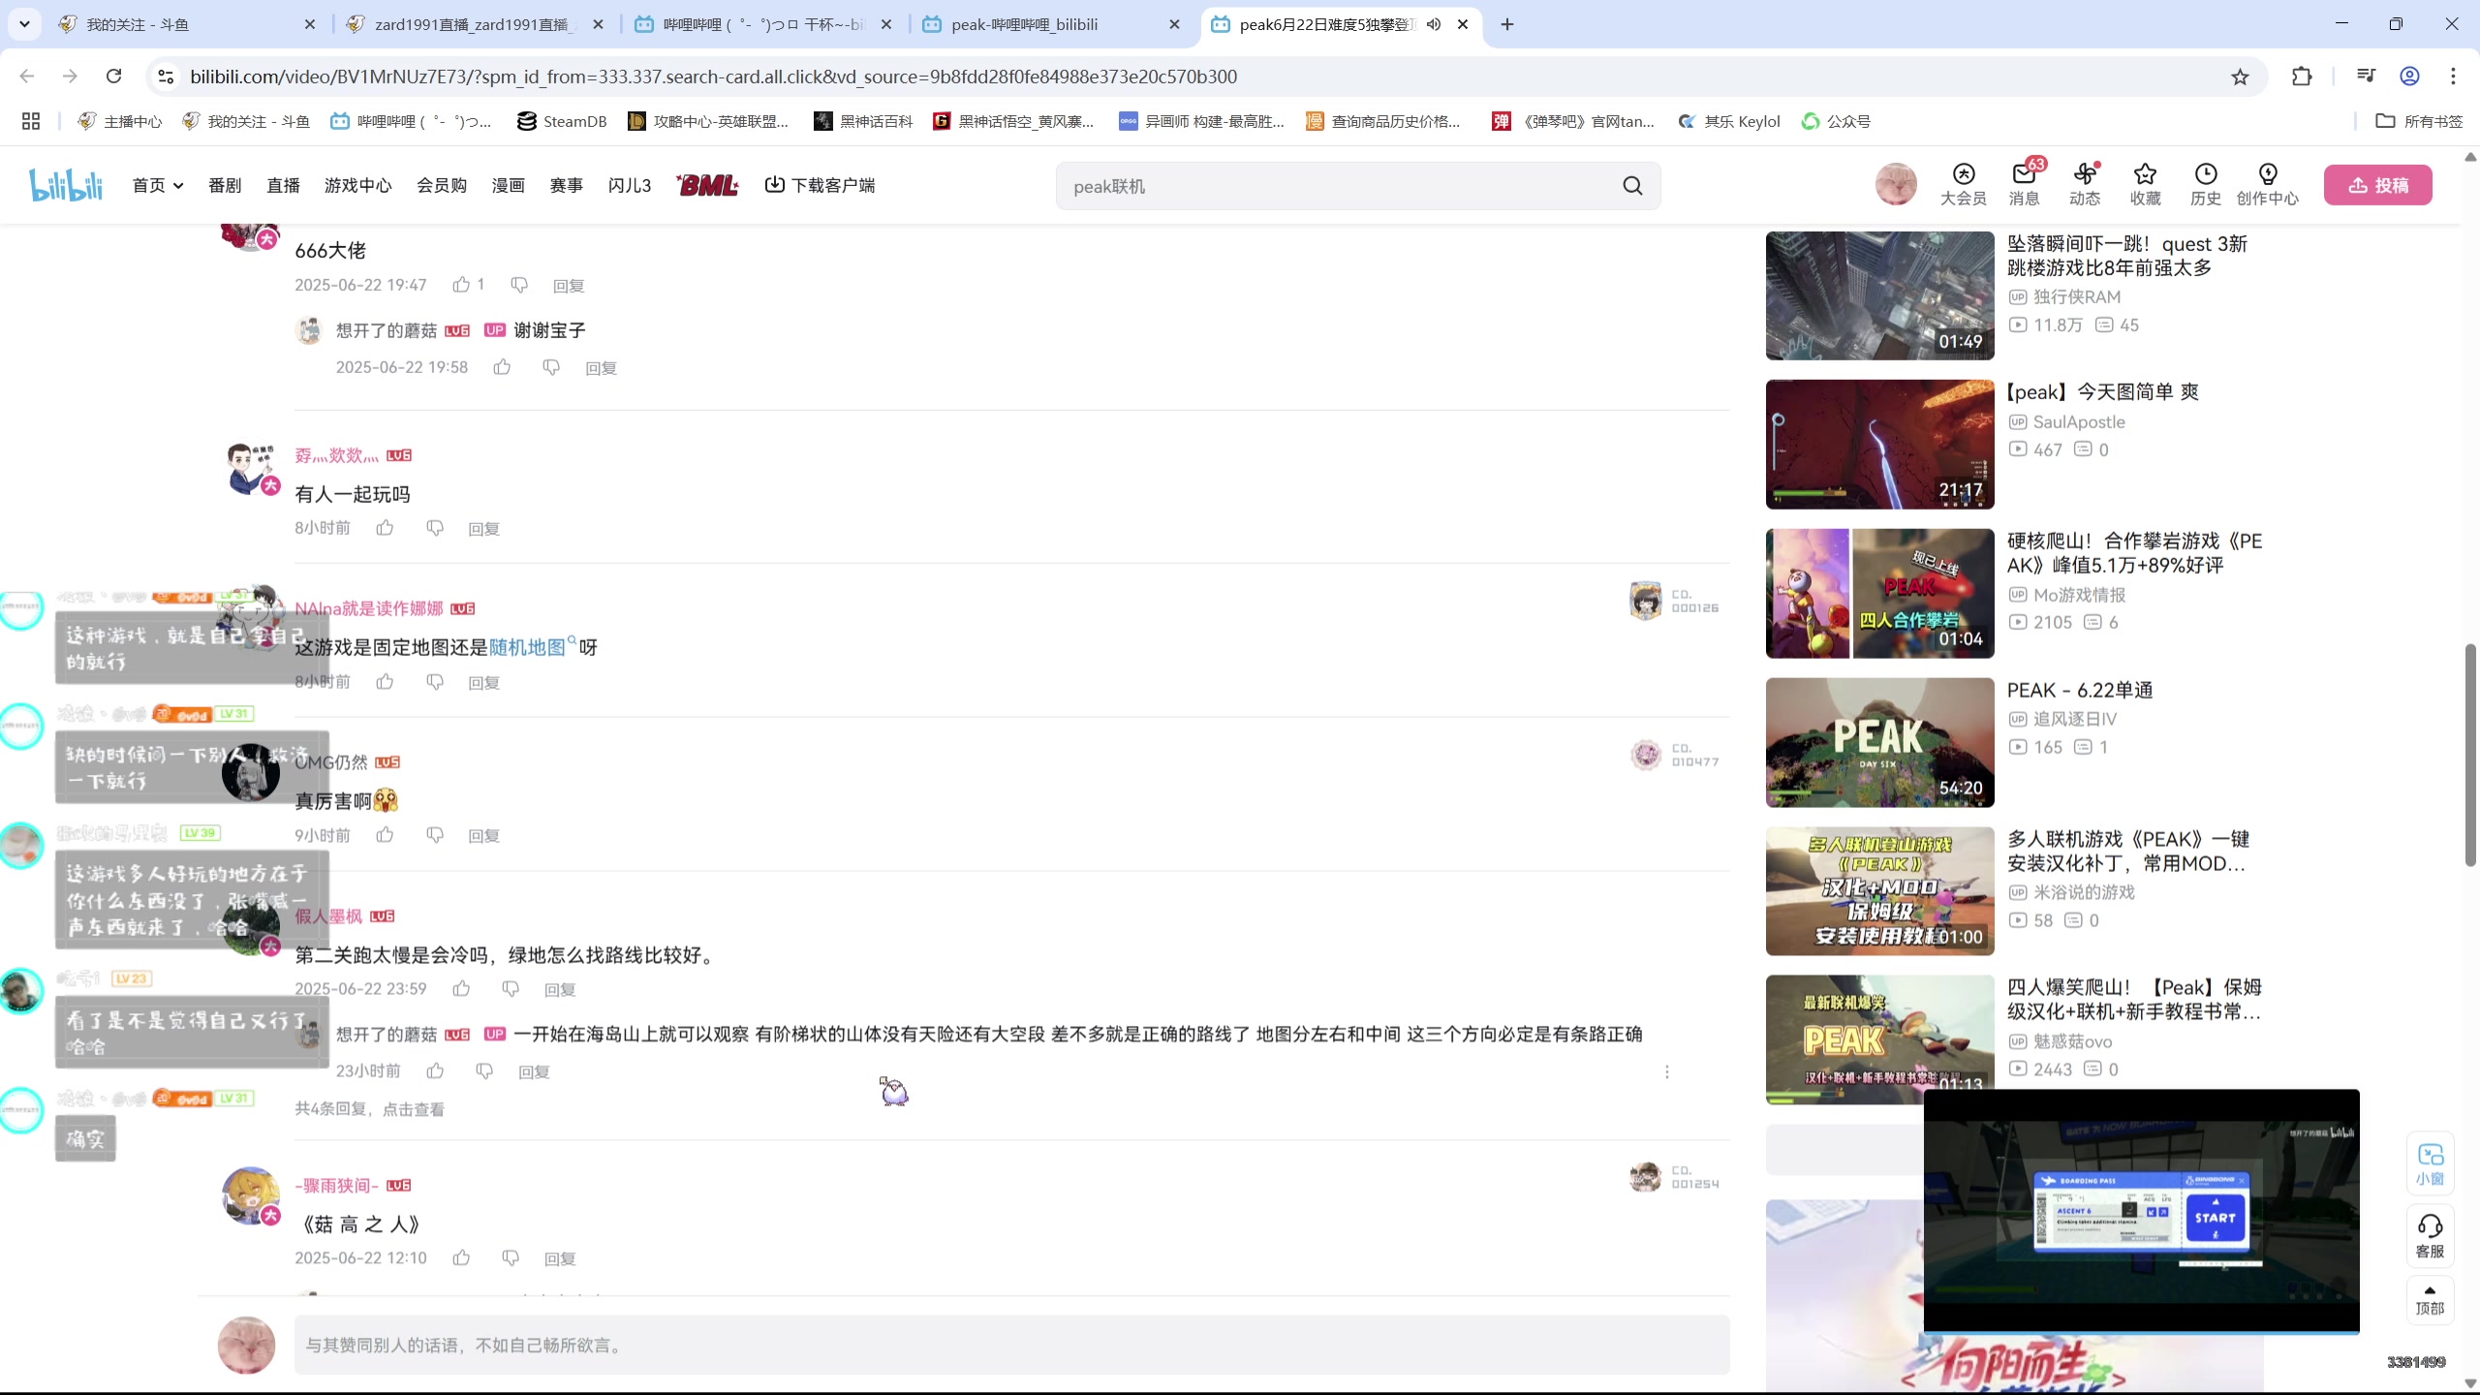Dislike the comment 有人一起玩吗
Viewport: 2480px width, 1395px height.
tap(435, 528)
